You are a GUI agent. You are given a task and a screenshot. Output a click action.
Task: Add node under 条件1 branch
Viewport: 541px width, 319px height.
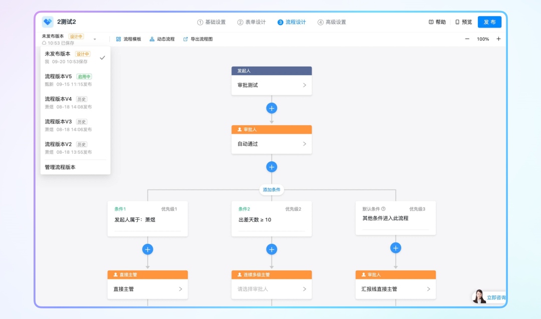(x=147, y=249)
